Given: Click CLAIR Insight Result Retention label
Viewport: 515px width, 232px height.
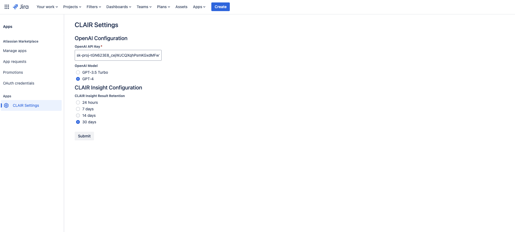Looking at the screenshot, I should pyautogui.click(x=100, y=96).
